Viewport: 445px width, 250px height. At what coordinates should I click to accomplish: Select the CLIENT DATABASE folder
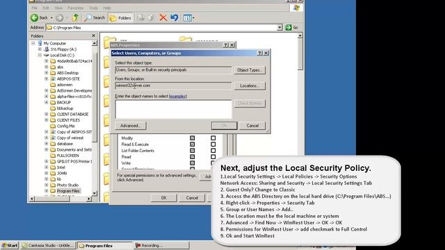tap(72, 114)
